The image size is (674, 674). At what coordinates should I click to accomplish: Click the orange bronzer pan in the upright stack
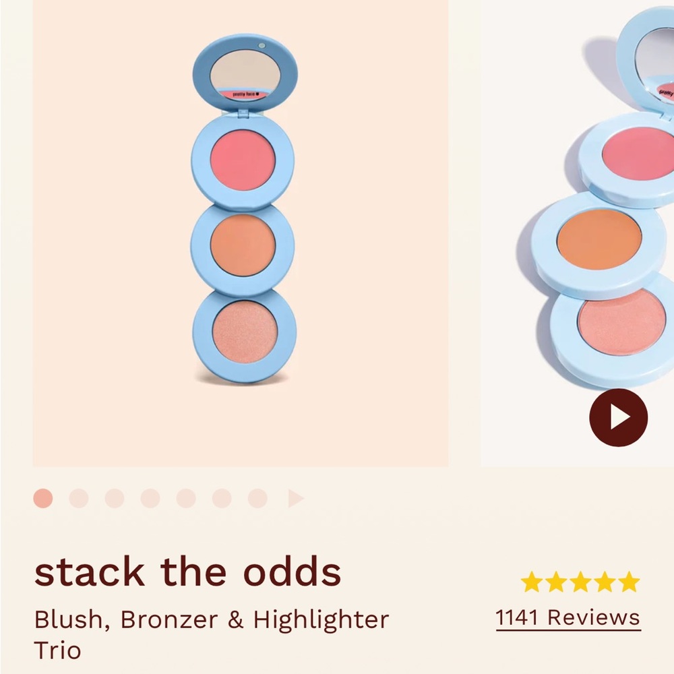[x=243, y=246]
